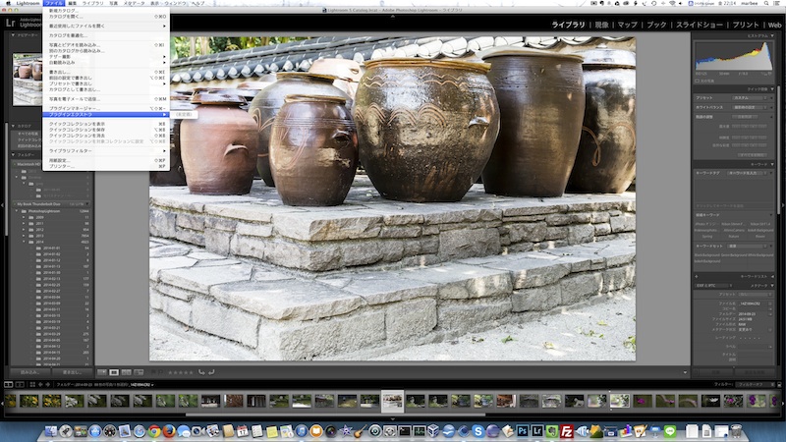786x442 pixels.
Task: Open the Trash in the Dock
Action: tap(736, 431)
